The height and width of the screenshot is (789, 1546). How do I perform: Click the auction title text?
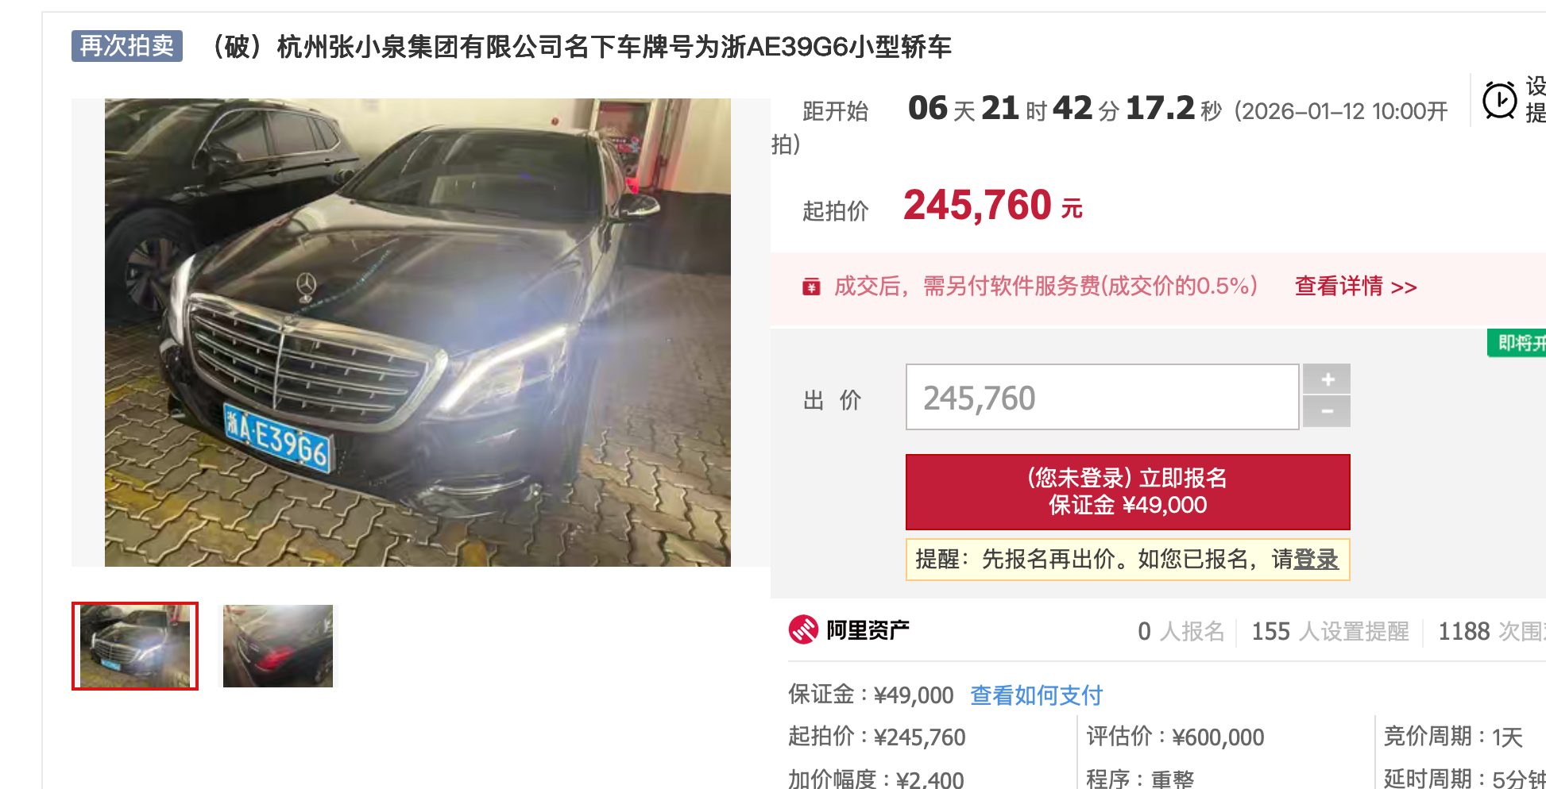pos(580,48)
